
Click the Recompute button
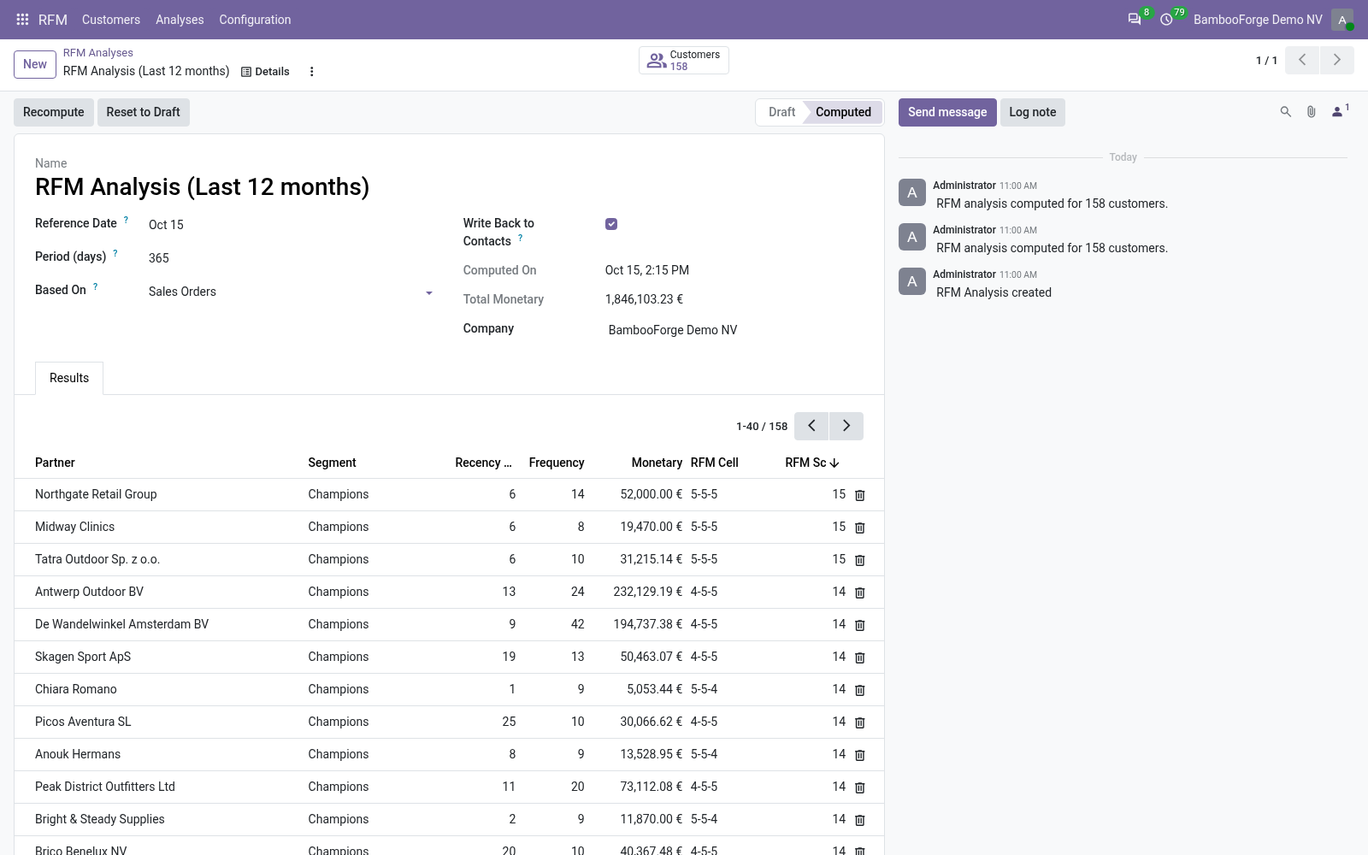click(54, 112)
